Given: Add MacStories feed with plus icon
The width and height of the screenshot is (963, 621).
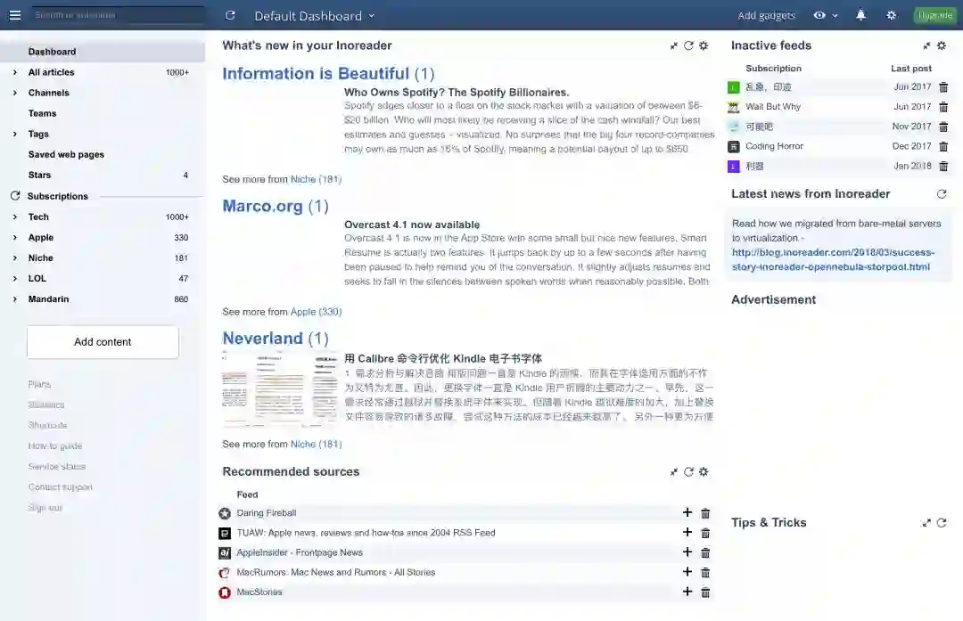Looking at the screenshot, I should click(687, 592).
